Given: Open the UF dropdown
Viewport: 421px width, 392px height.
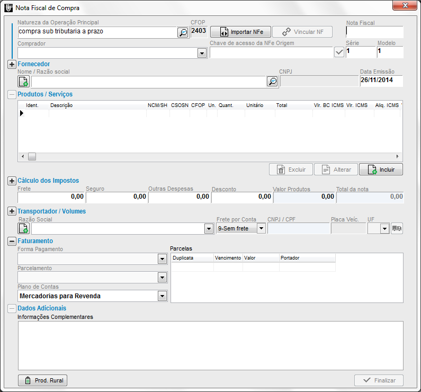Looking at the screenshot, I should (384, 228).
